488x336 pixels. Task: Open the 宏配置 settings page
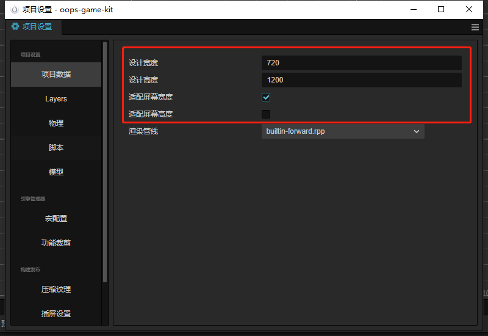56,219
